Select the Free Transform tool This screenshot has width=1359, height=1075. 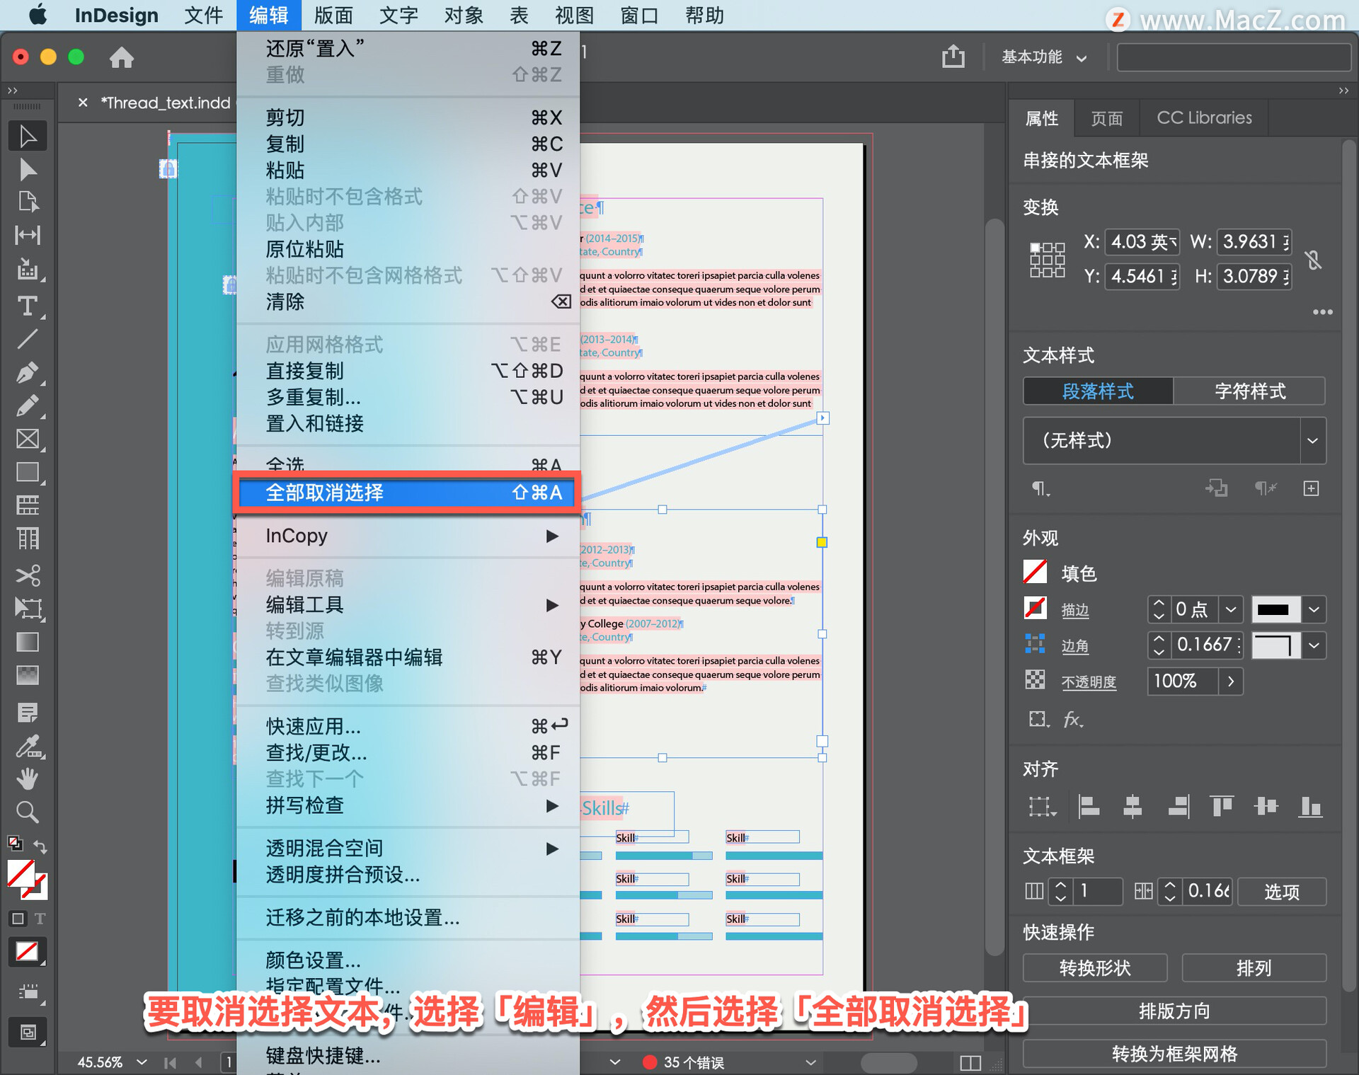coord(28,609)
